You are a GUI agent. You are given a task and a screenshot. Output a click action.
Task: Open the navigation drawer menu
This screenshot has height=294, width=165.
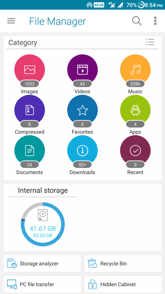tap(11, 21)
